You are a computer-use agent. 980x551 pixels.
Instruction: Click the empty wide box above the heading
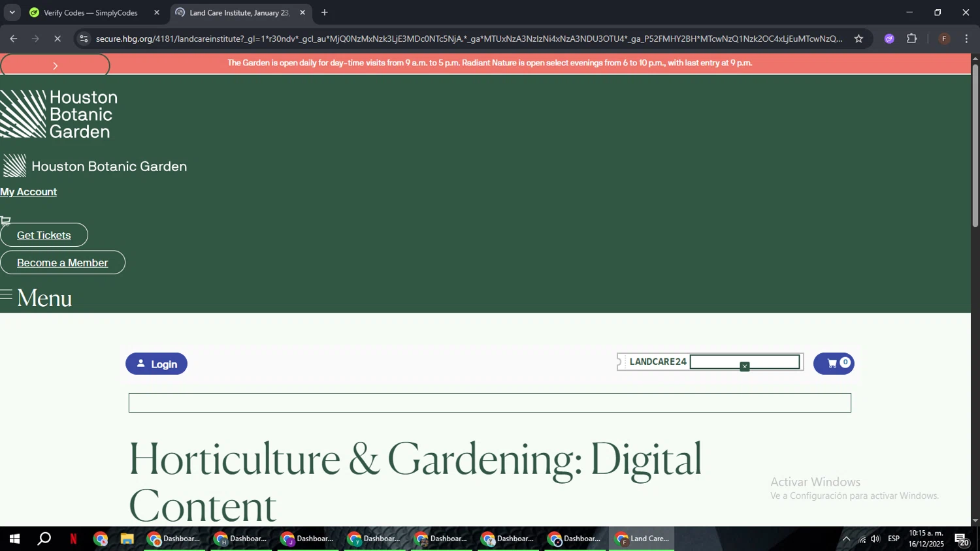(490, 403)
